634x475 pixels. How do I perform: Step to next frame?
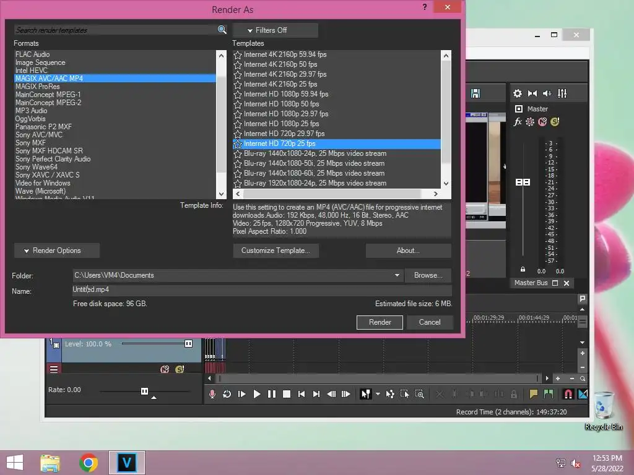(346, 394)
